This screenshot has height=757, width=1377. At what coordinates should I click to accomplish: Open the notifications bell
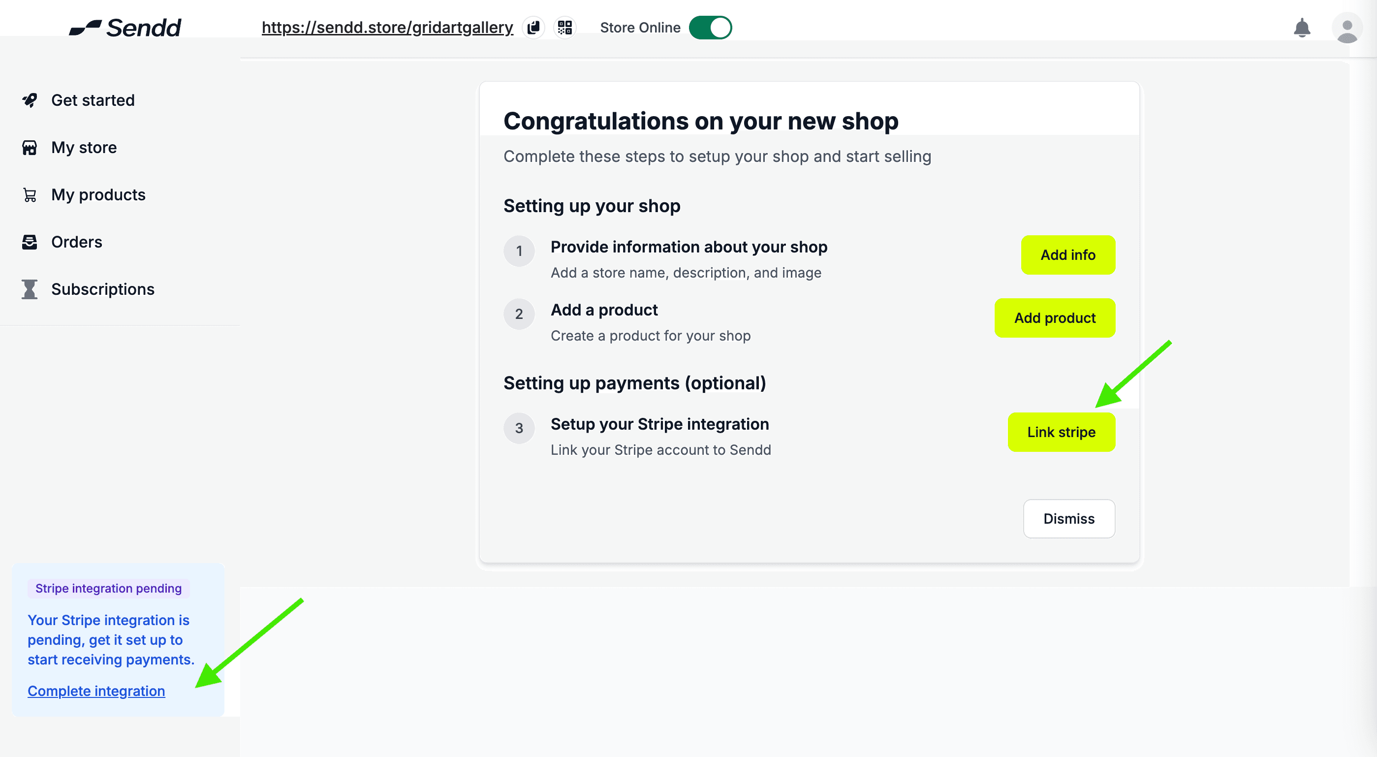pos(1302,28)
